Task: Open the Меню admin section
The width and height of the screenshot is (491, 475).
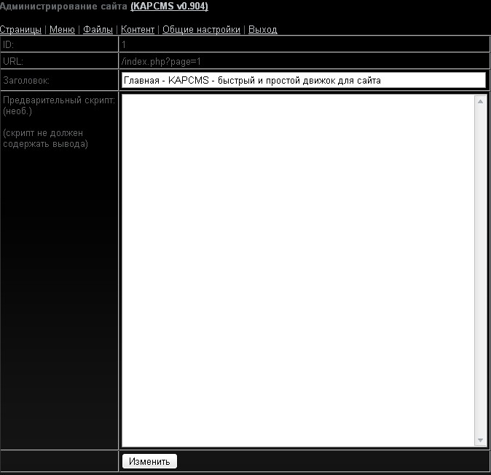Action: pyautogui.click(x=62, y=29)
